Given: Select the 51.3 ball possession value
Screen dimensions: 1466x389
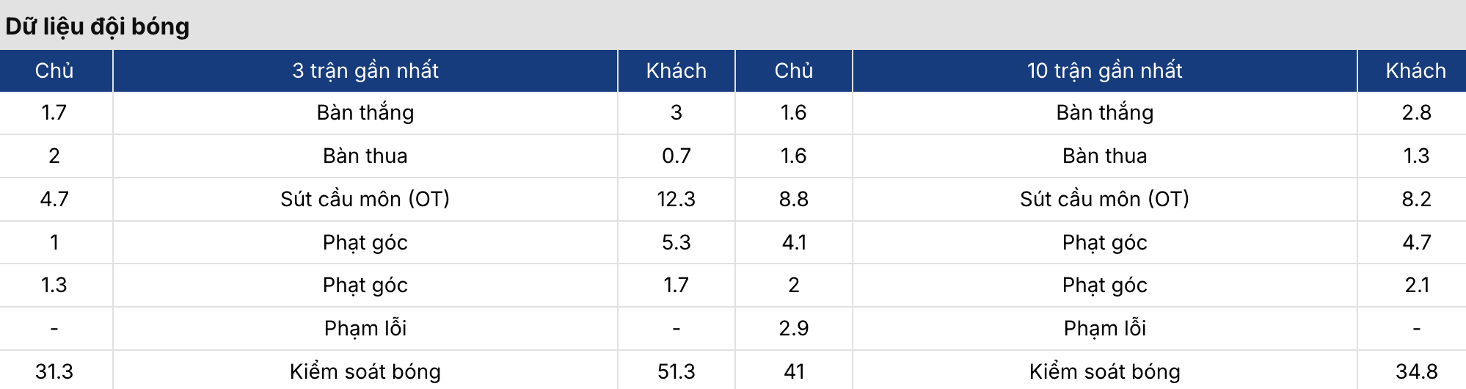Looking at the screenshot, I should (676, 371).
